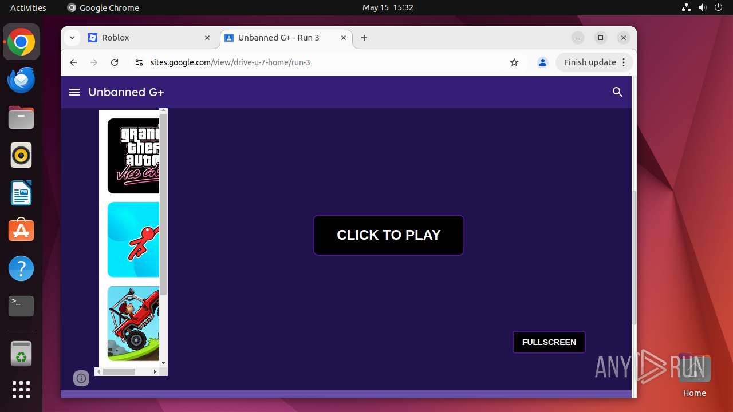Open the site search magnifier

[x=617, y=92]
